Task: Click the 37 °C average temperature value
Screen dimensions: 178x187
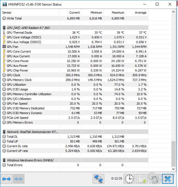Action: point(143,33)
